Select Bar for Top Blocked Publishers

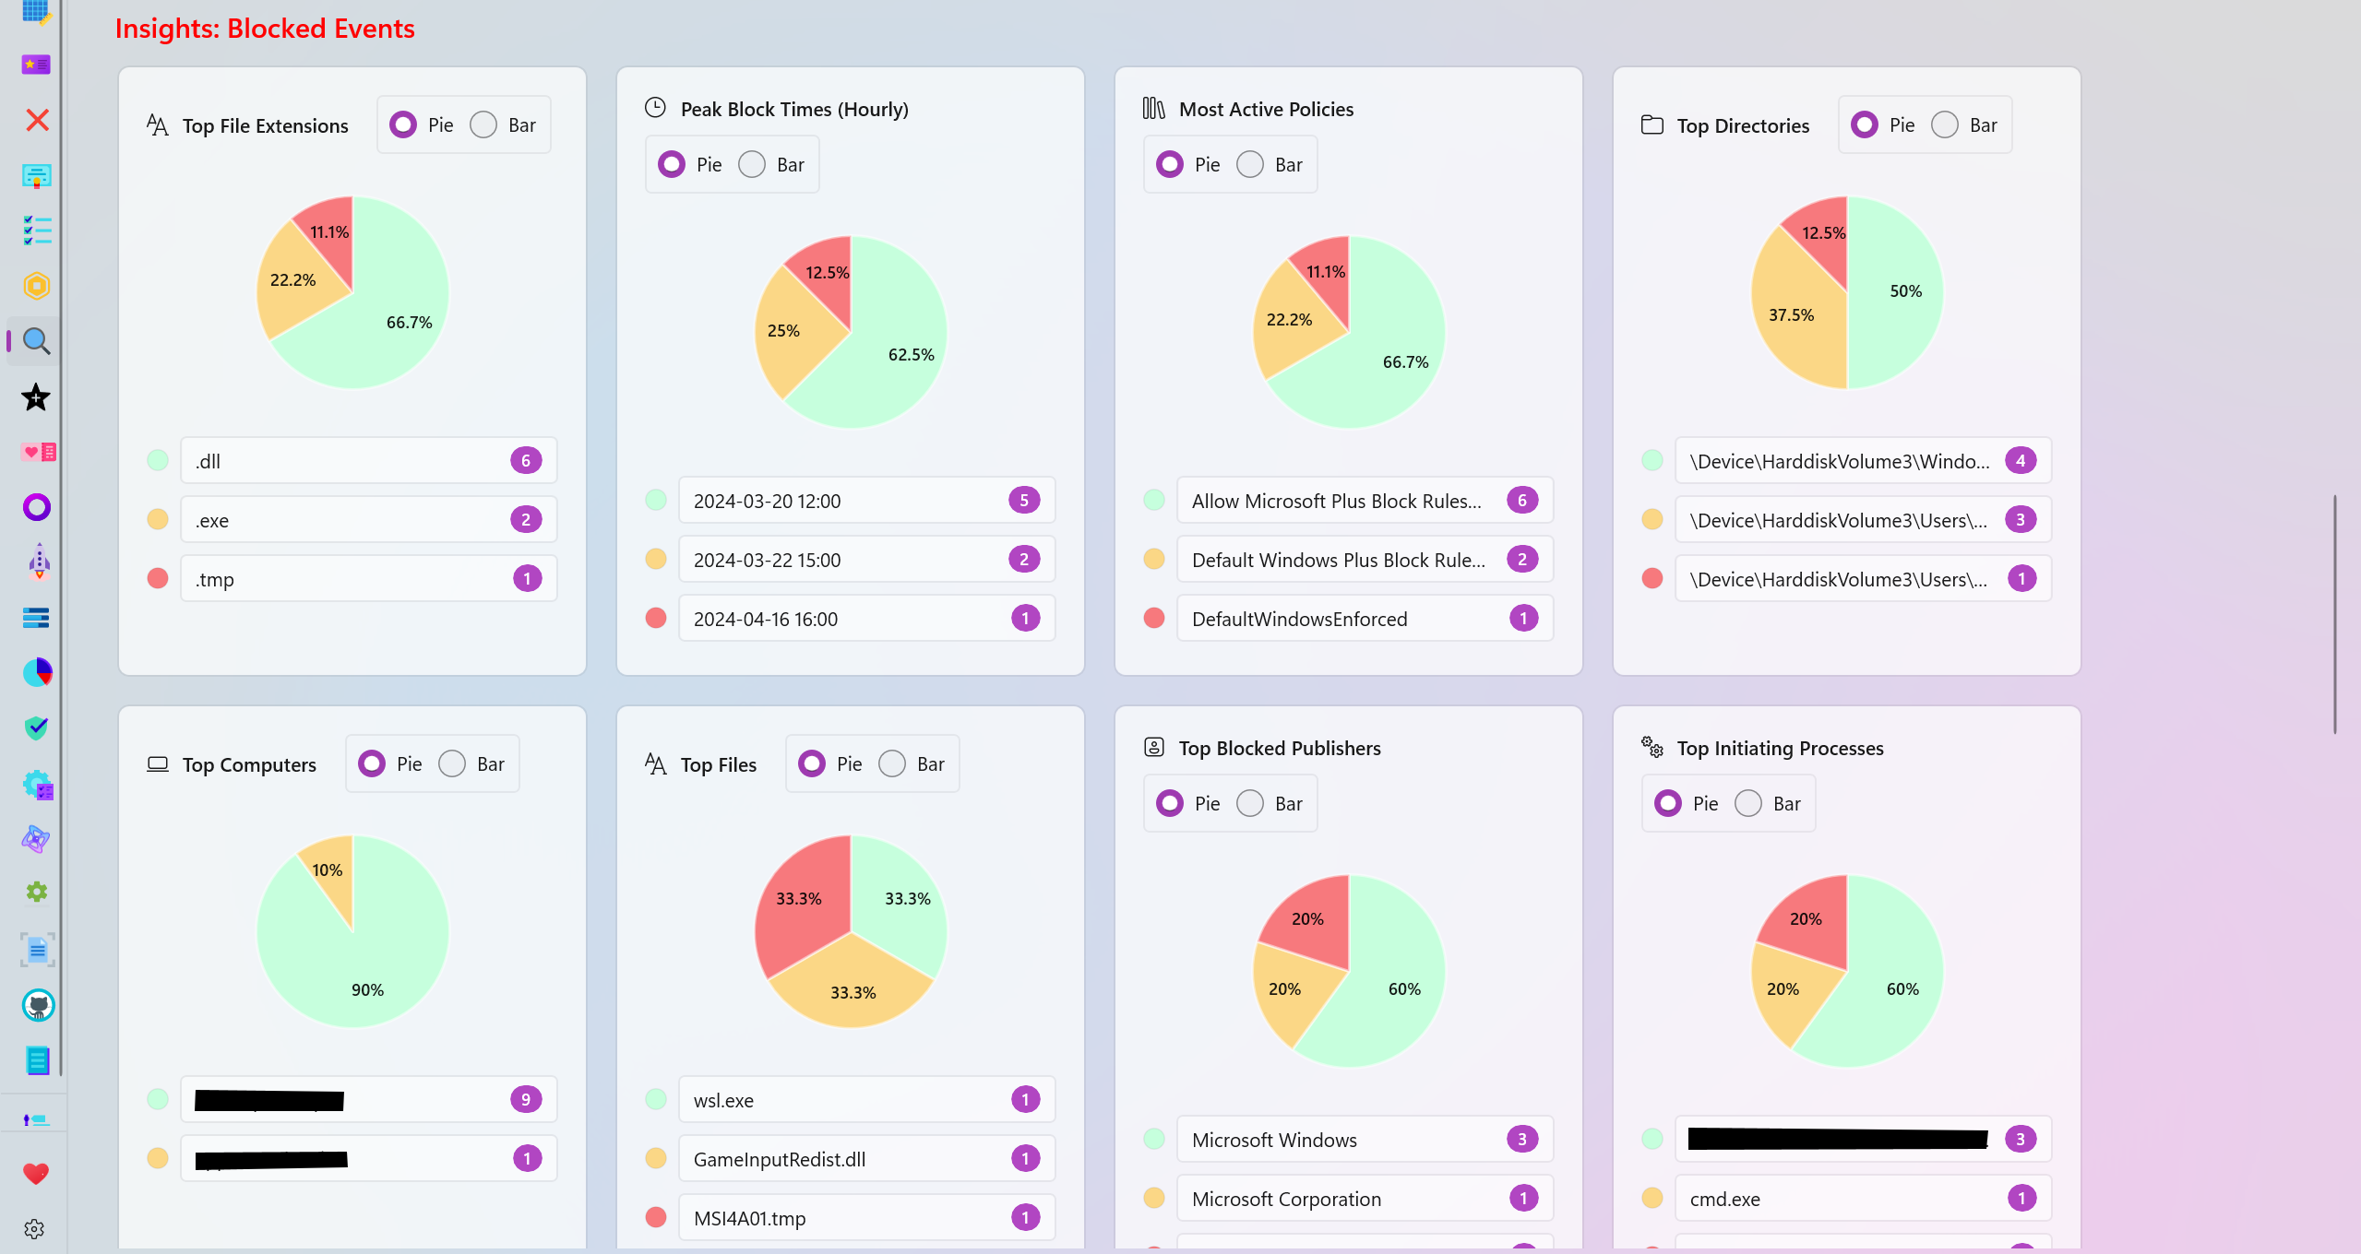(x=1250, y=804)
